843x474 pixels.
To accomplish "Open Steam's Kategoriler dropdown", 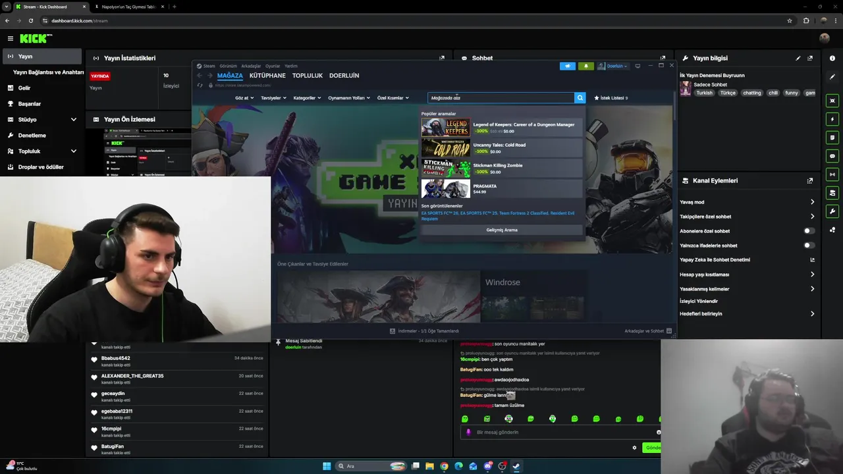I will click(307, 98).
